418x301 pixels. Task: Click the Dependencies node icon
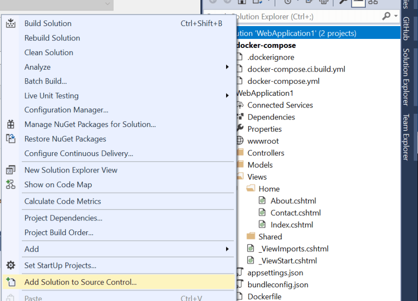coord(240,117)
